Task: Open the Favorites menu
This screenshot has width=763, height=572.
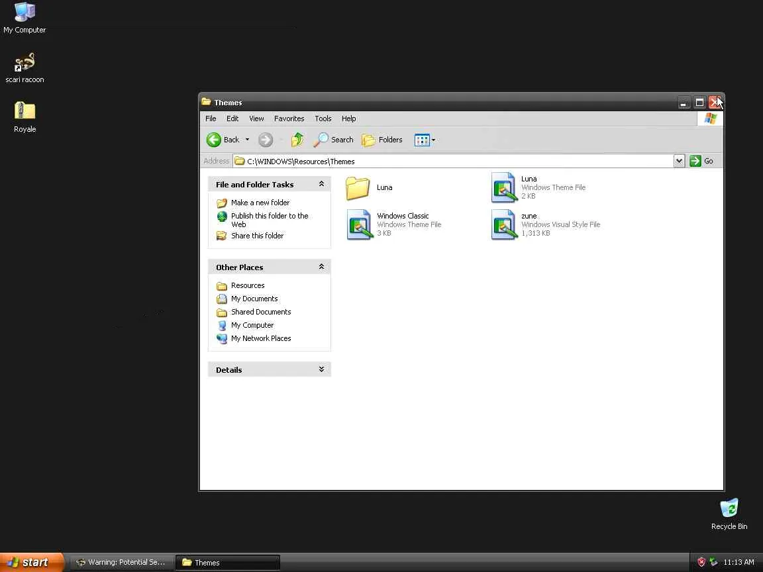Action: (289, 119)
